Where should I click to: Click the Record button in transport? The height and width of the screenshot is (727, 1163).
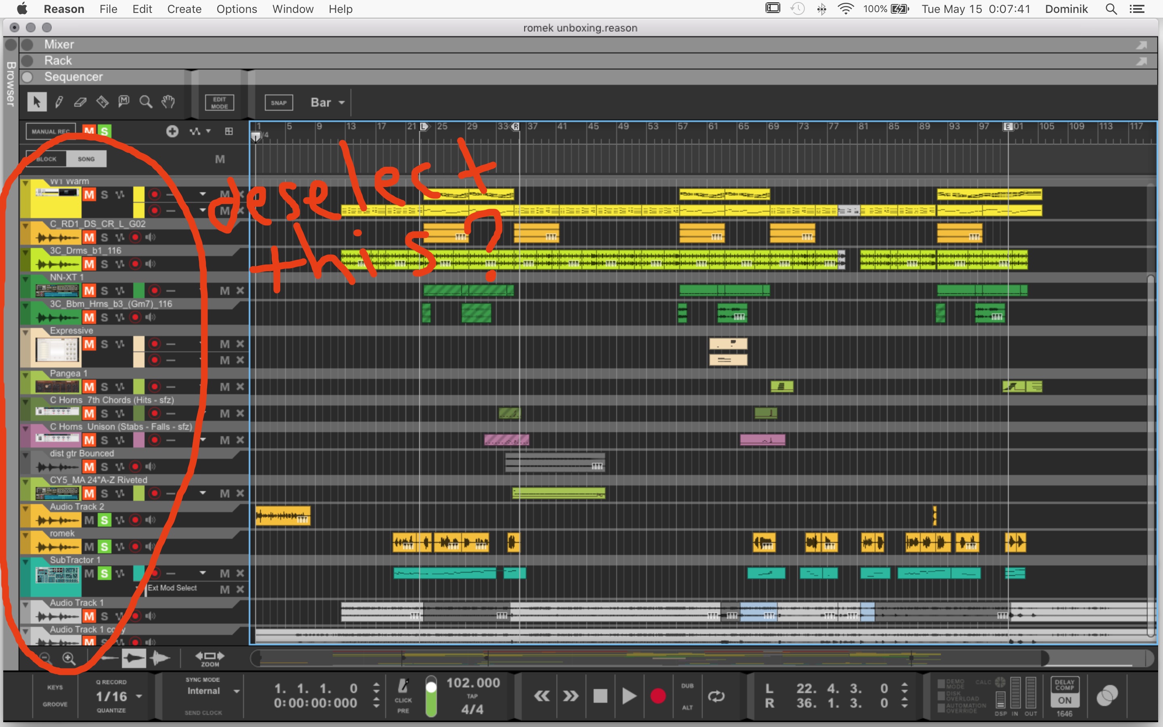(x=658, y=696)
